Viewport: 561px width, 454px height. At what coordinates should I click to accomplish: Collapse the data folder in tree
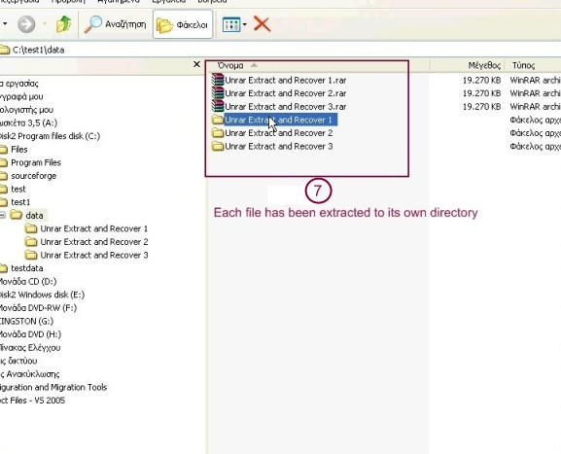click(x=2, y=215)
